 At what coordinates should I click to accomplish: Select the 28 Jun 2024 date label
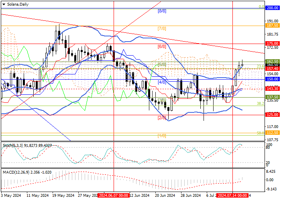[x=191, y=195]
